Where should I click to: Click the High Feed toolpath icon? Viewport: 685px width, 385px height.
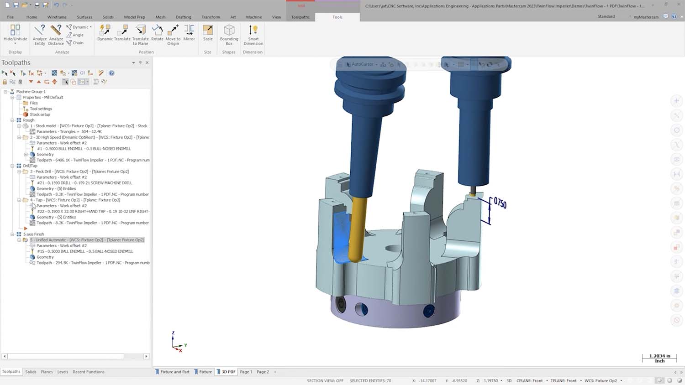pyautogui.click(x=90, y=73)
